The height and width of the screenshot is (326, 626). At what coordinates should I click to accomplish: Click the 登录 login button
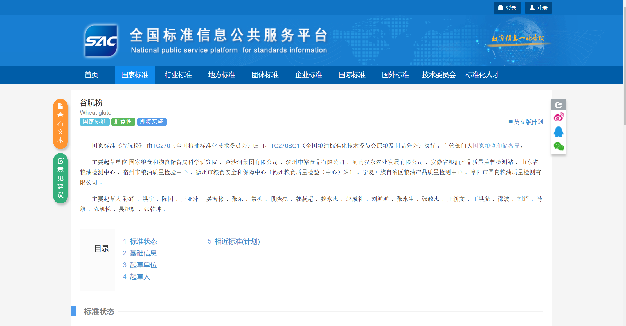(507, 8)
